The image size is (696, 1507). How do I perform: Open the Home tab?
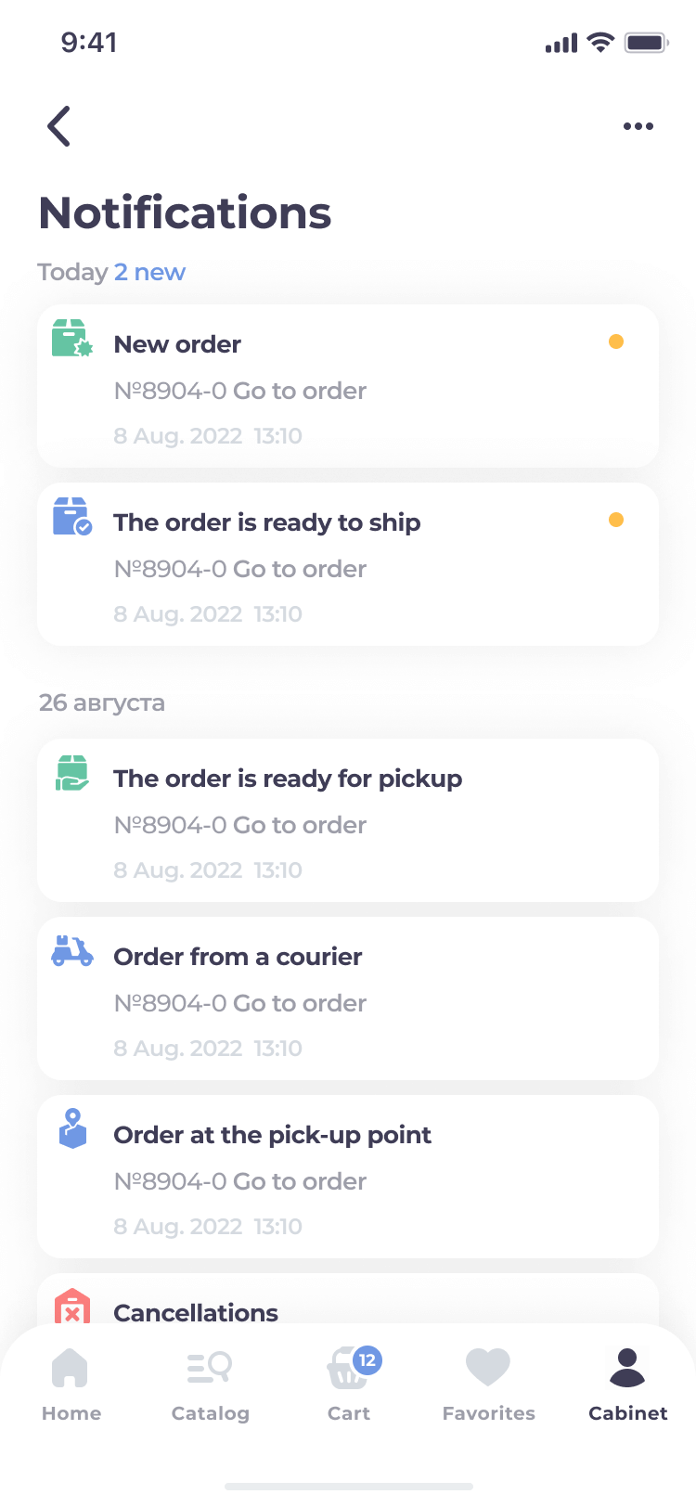pyautogui.click(x=71, y=1385)
